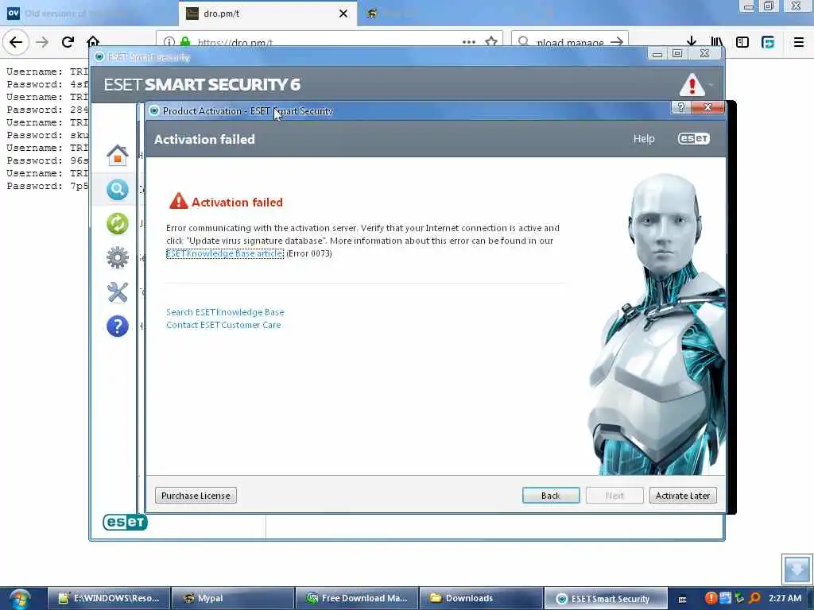The width and height of the screenshot is (814, 610).
Task: Click the browser URL address field
Action: [330, 41]
